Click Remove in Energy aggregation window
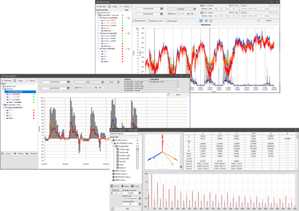Screen dimensions: 299x211 click(x=31, y=81)
